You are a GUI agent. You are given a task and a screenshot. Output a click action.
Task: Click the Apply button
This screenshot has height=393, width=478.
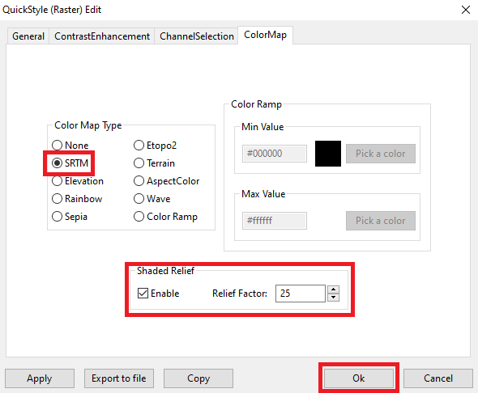point(40,378)
